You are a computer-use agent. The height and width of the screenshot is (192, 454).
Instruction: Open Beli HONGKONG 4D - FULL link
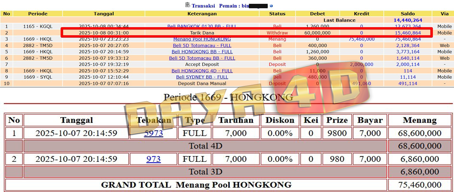tap(202, 71)
